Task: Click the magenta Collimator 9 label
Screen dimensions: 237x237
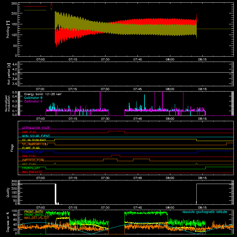Action: pos(33,101)
